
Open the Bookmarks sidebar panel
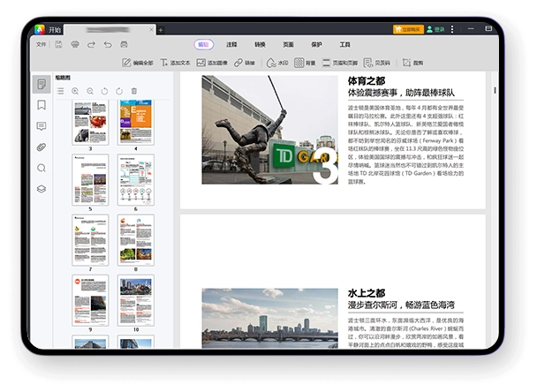pos(42,105)
